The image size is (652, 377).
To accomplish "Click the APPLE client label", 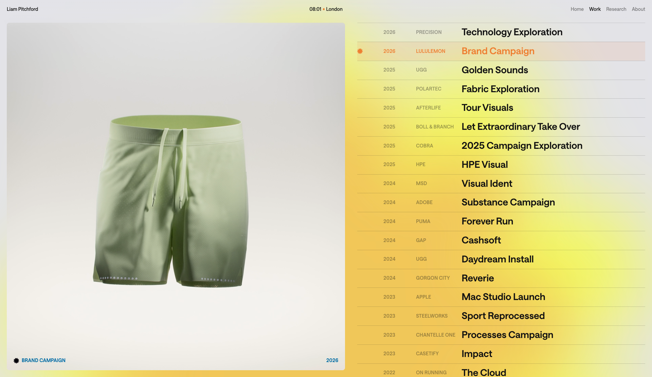I will [423, 297].
